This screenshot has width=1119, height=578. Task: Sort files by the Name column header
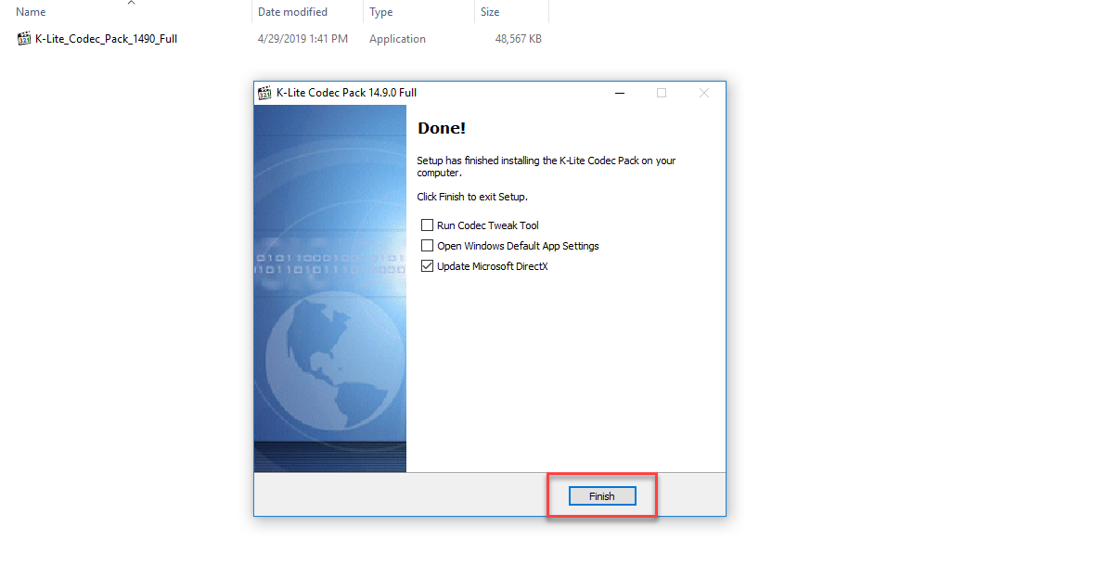[29, 11]
